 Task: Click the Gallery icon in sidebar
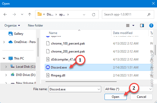coord(11,34)
